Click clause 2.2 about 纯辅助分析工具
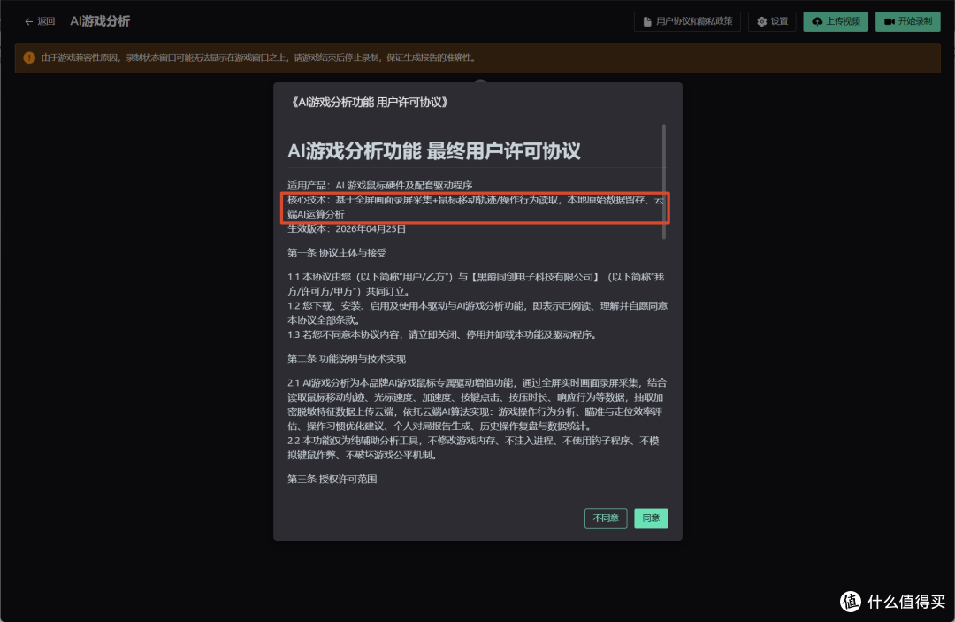The image size is (955, 622). 473,448
